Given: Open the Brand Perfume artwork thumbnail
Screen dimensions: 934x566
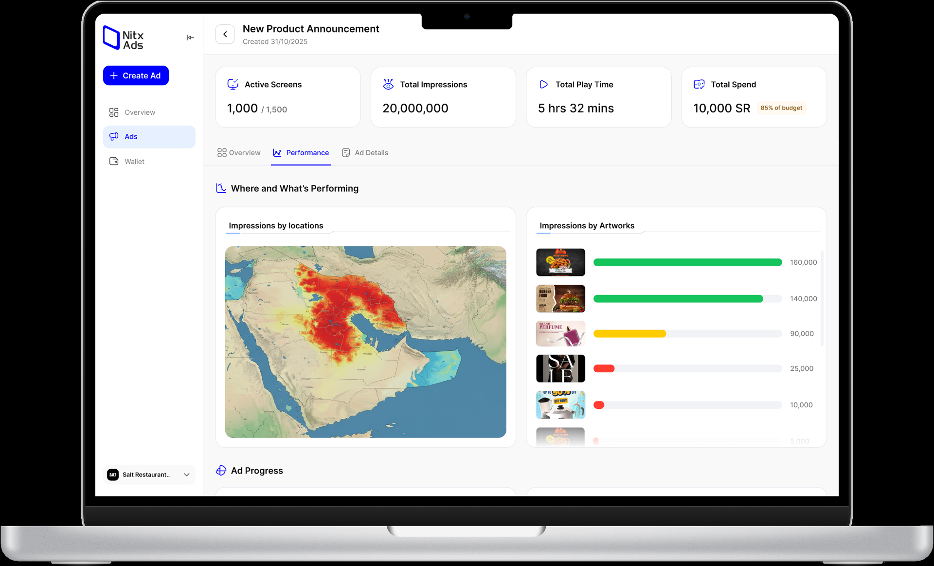Looking at the screenshot, I should coord(560,333).
